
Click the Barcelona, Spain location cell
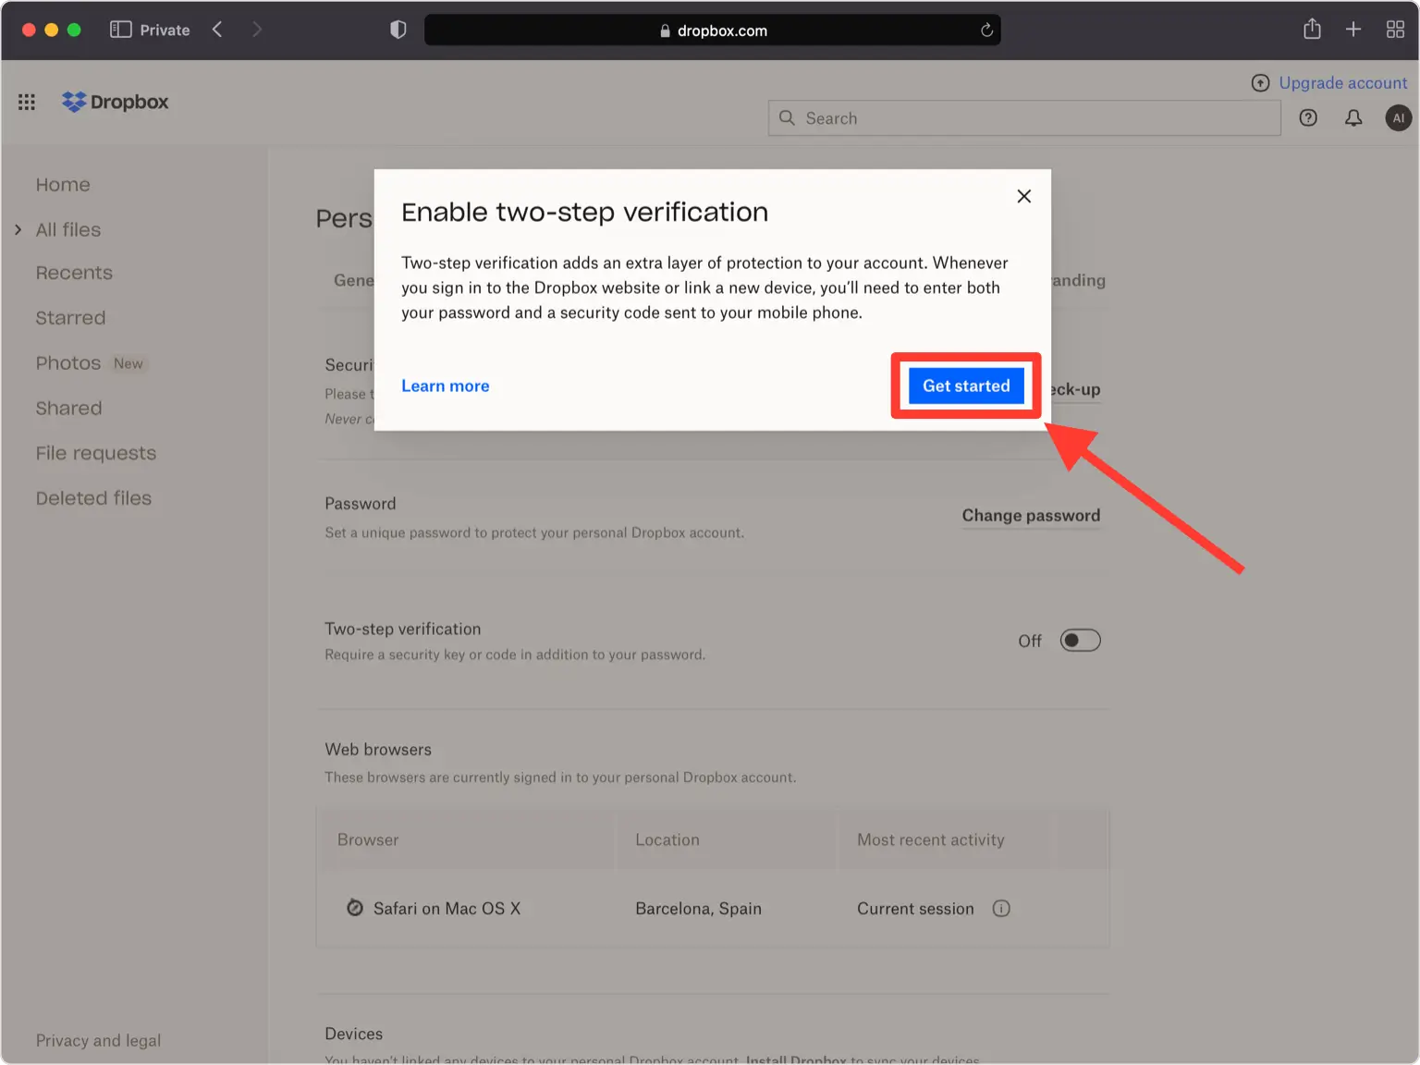click(x=699, y=909)
